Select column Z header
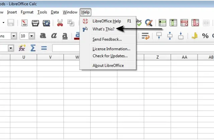 [x=157, y=57]
